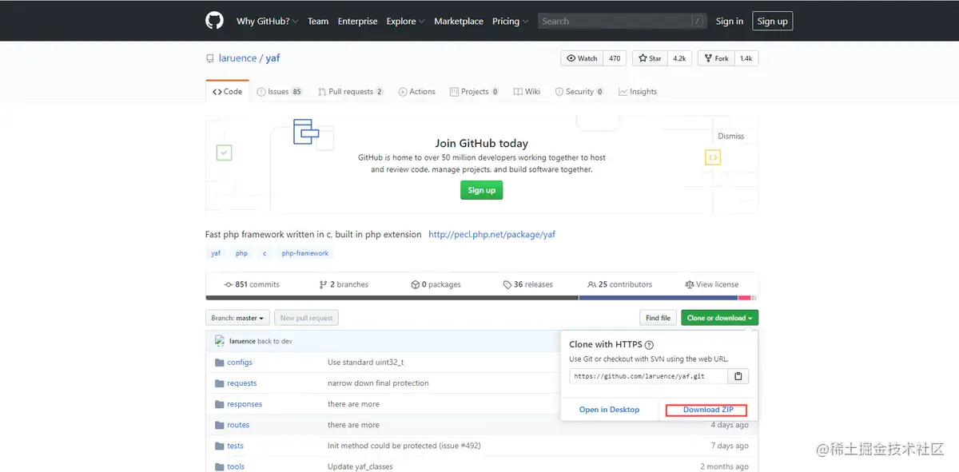The image size is (959, 472).
Task: Click the green Sign up banner button
Action: pos(481,190)
